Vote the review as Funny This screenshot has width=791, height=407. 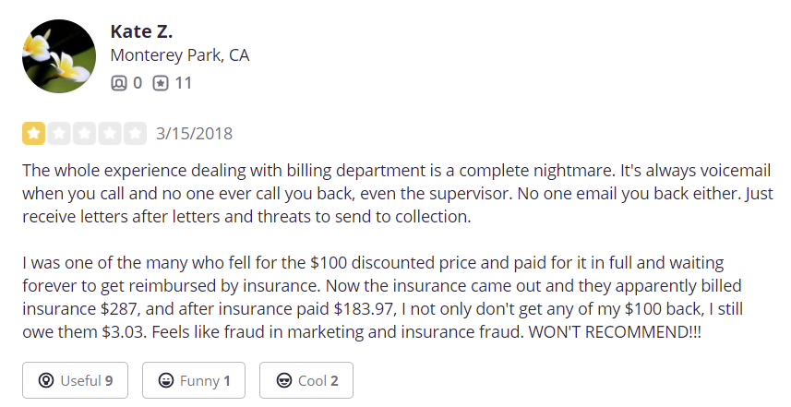(194, 380)
